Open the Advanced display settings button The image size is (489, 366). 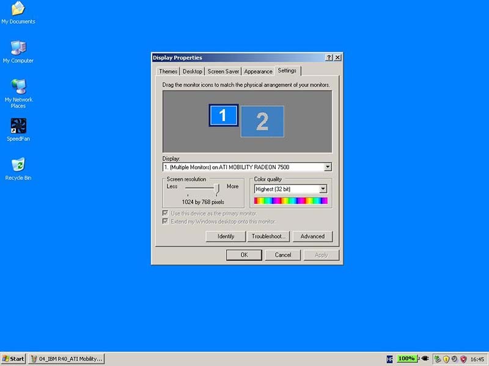tap(312, 236)
